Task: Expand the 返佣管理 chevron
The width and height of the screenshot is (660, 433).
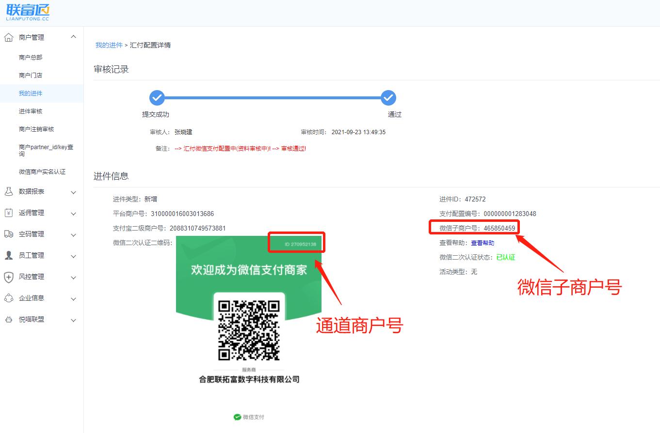Action: (x=73, y=214)
